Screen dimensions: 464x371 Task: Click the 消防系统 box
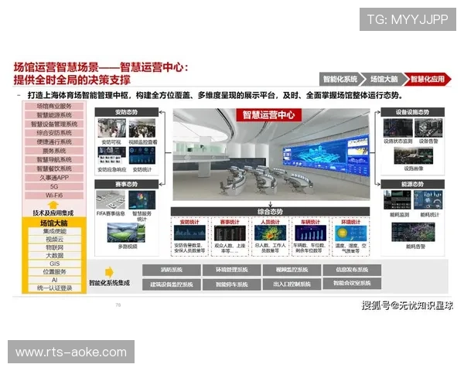(172, 270)
